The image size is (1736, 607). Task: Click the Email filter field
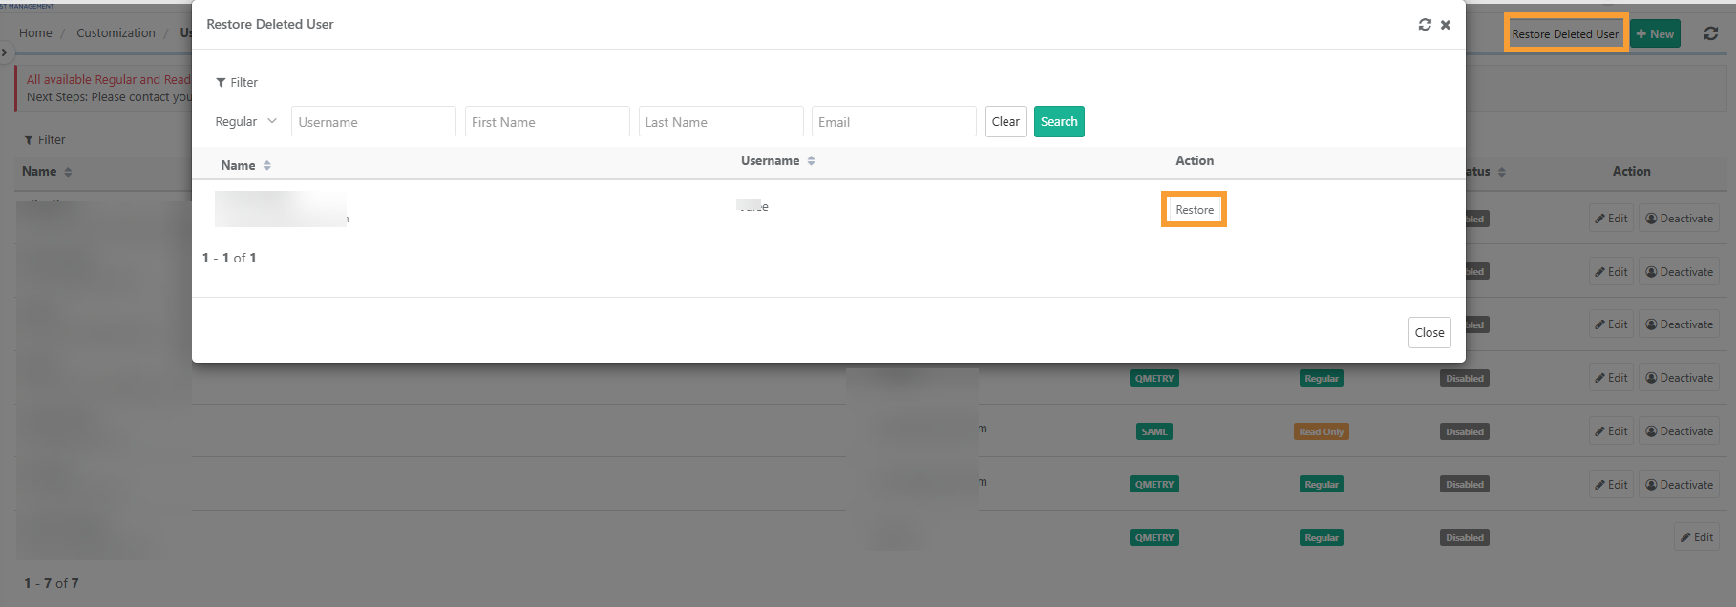click(x=893, y=122)
